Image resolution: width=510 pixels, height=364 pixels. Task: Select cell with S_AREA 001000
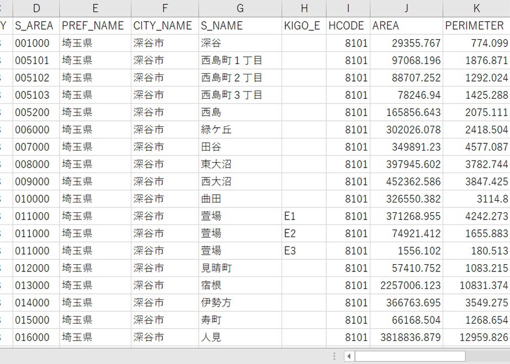tap(36, 43)
